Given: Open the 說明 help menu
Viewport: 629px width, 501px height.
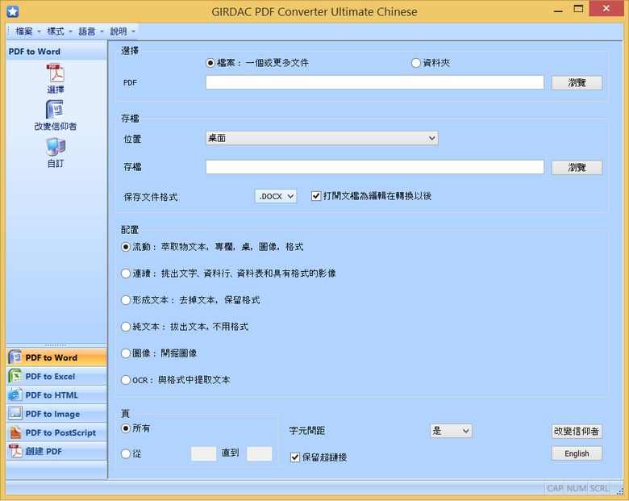Looking at the screenshot, I should point(122,31).
